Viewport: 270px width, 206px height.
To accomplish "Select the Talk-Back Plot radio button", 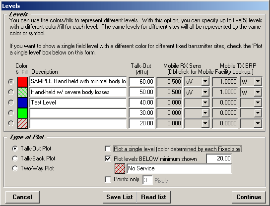I will 15,158.
